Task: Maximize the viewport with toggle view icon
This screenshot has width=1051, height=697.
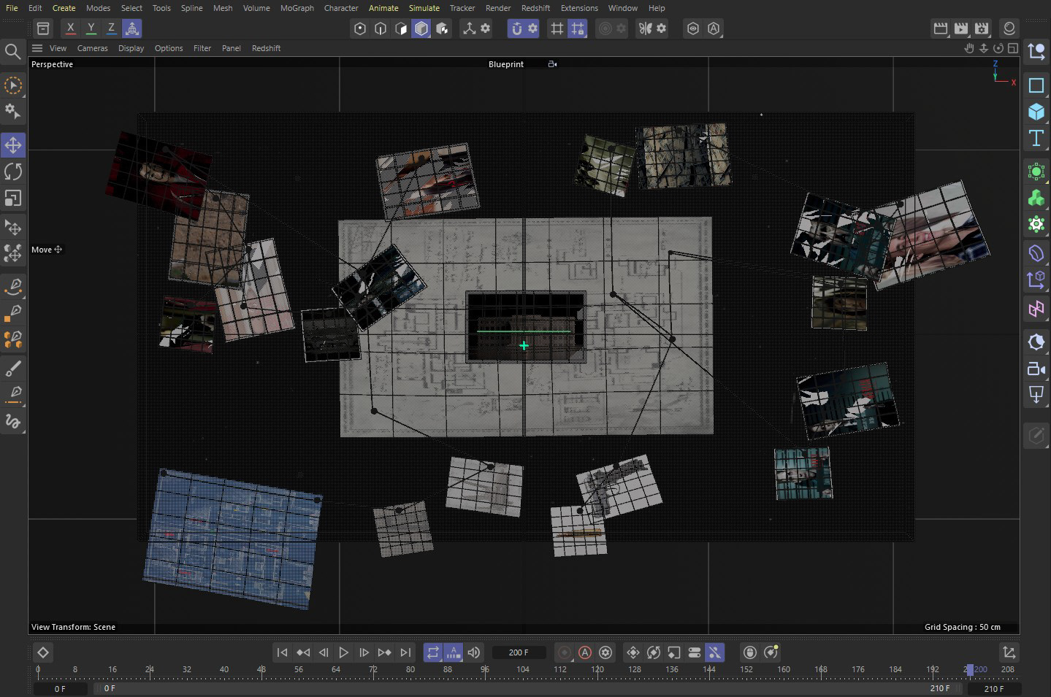Action: (x=1013, y=48)
